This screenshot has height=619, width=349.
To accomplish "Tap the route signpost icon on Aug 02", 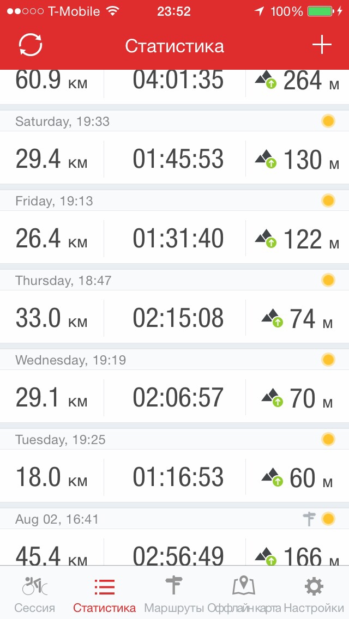I will click(309, 519).
